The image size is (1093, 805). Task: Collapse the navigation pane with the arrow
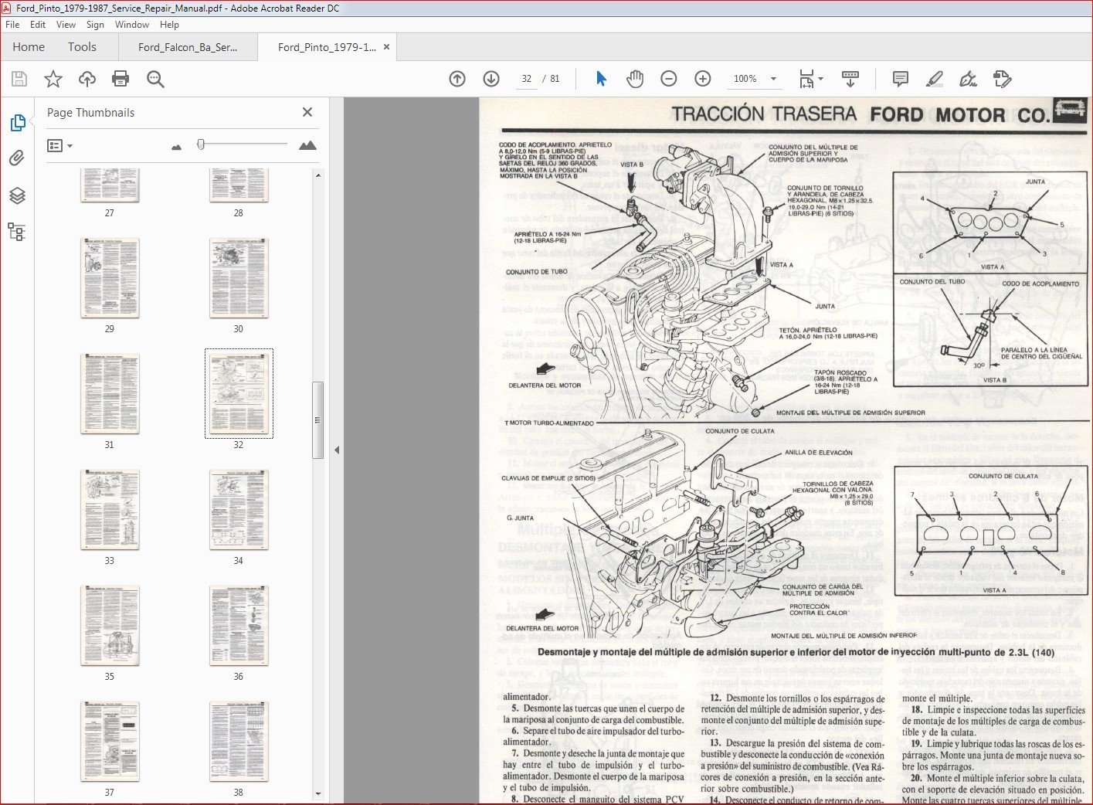point(336,450)
